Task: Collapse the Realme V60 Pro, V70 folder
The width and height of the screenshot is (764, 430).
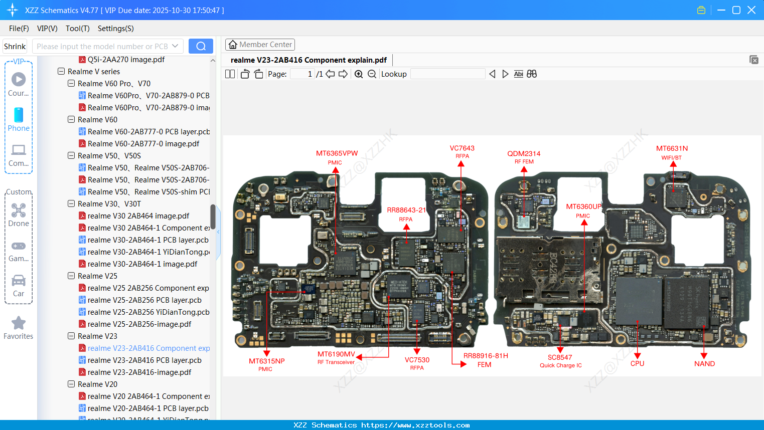Action: (71, 84)
